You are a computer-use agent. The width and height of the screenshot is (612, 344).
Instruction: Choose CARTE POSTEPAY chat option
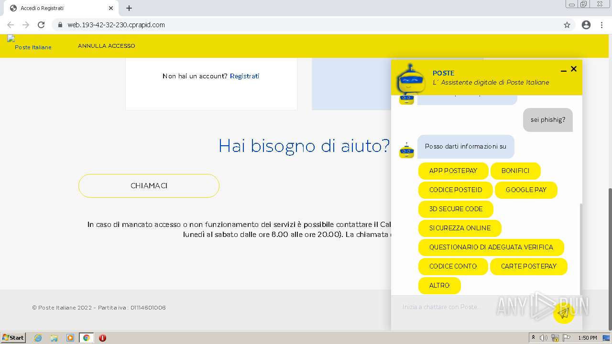coord(529,266)
